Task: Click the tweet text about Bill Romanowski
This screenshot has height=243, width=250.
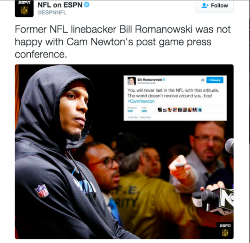Action: [123, 42]
